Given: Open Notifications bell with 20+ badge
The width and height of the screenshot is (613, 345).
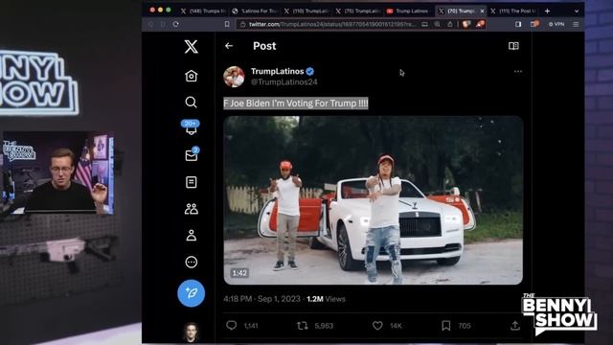Looking at the screenshot, I should 191,127.
